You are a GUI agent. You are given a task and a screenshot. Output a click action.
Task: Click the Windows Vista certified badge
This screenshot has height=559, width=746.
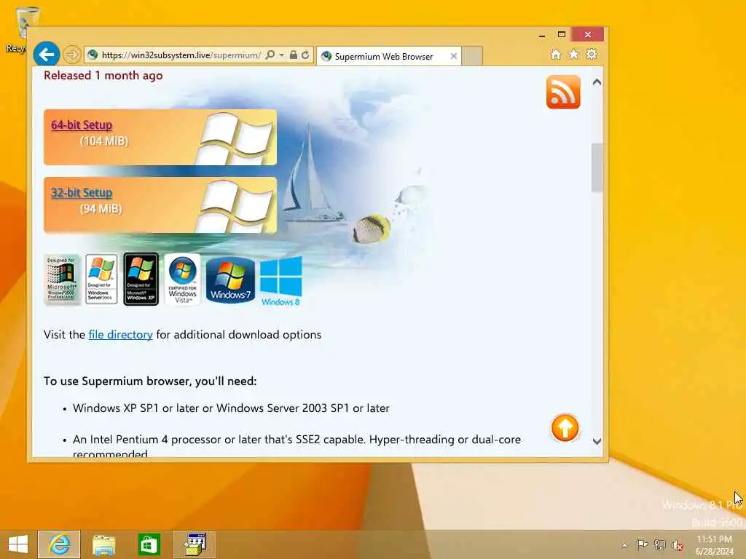(x=182, y=279)
